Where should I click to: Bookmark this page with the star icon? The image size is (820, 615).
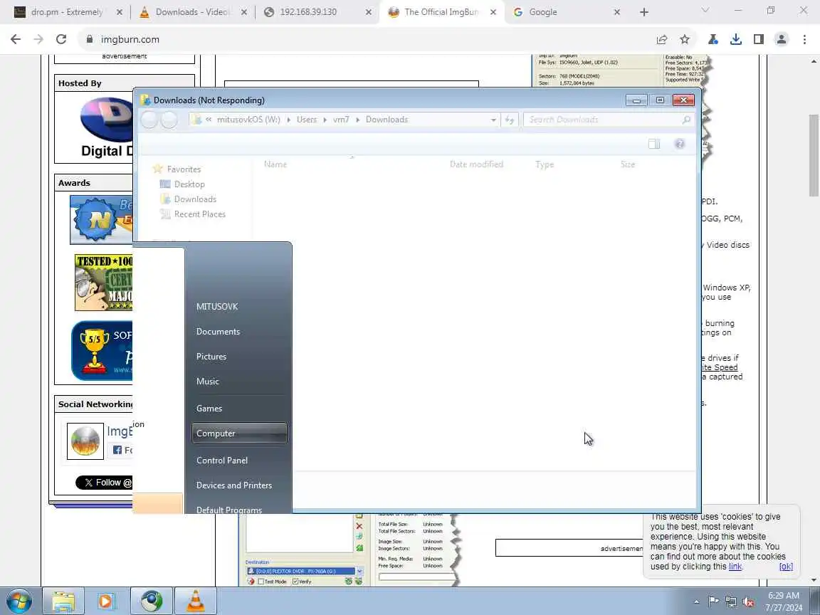(x=685, y=39)
